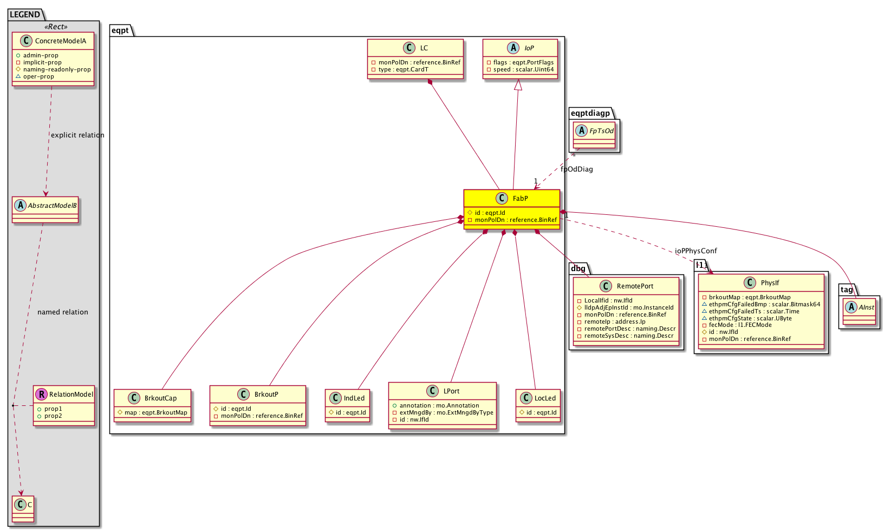Image resolution: width=891 pixels, height=532 pixels.
Task: Click the ioPPhysConf relation label
Action: (695, 251)
